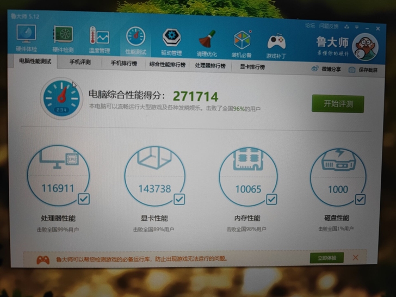Screen dimensions: 396x297
Task: Click the 显卡性能 label
Action: [x=154, y=218]
